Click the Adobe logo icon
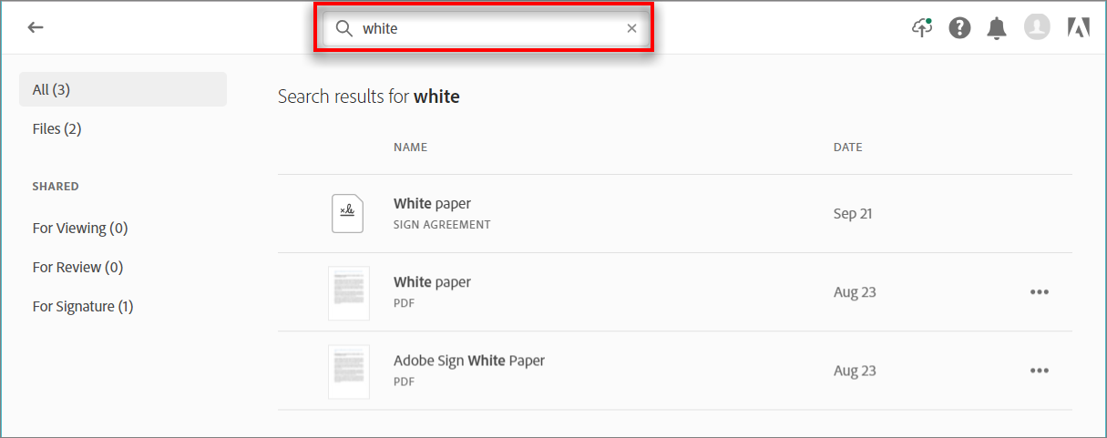Screen dimensions: 1107x438 click(1078, 28)
